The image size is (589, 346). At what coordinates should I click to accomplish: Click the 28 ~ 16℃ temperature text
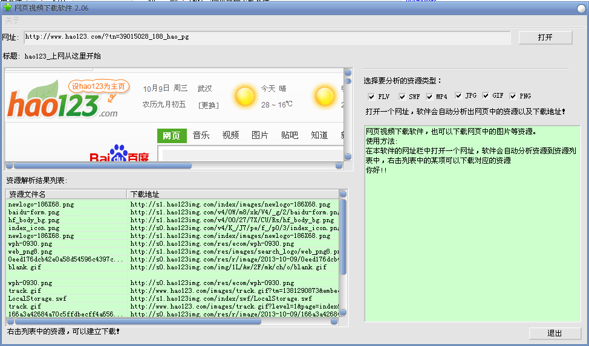tap(276, 104)
